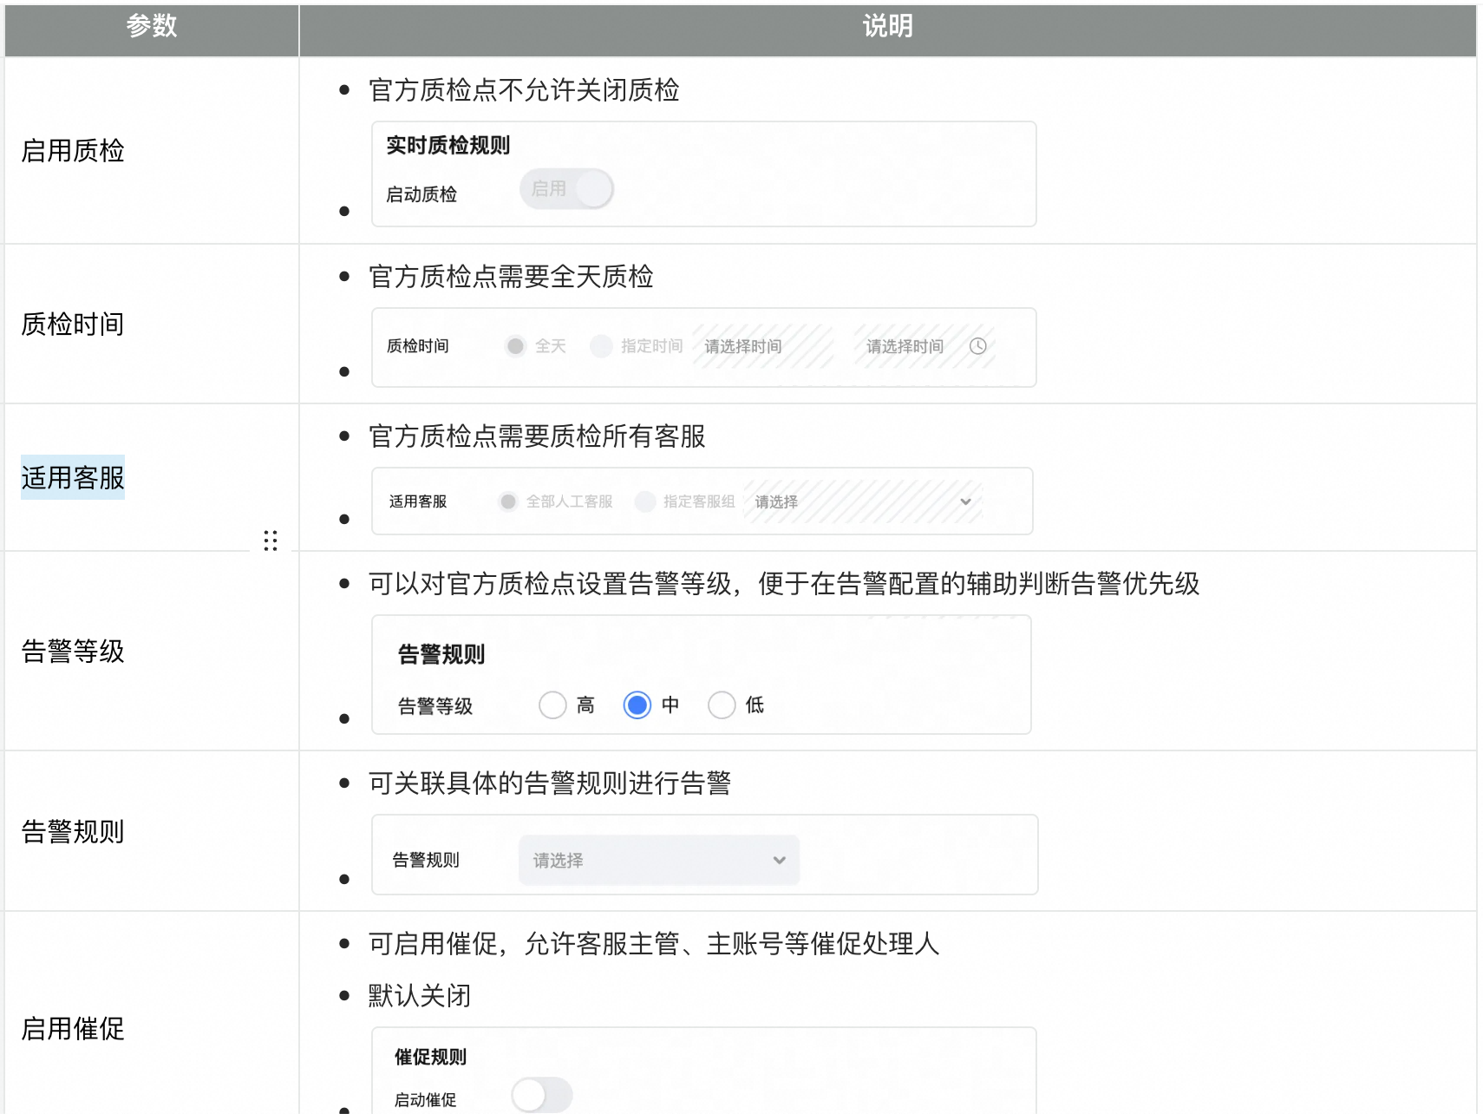Image resolution: width=1483 pixels, height=1114 pixels.
Task: Set 告警等级 to 中
Action: point(637,704)
